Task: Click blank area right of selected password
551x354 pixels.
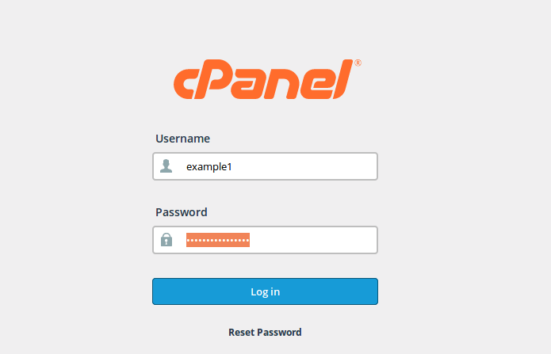Action: [312, 240]
